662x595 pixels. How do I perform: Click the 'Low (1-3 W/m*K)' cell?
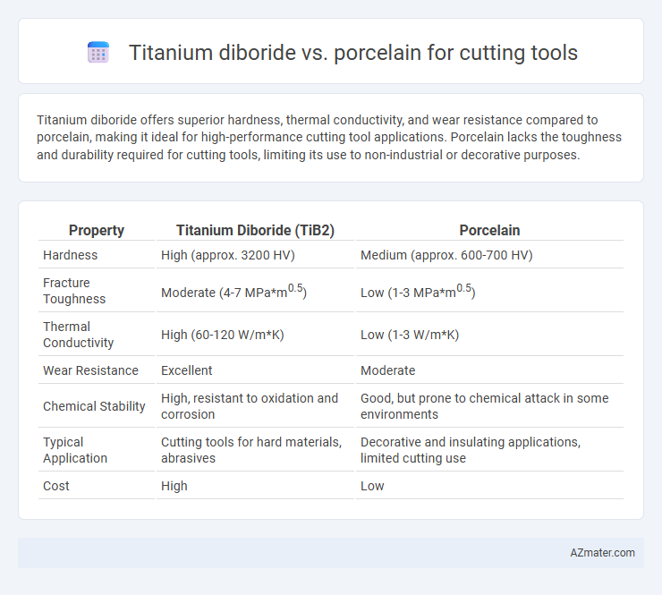(x=410, y=335)
